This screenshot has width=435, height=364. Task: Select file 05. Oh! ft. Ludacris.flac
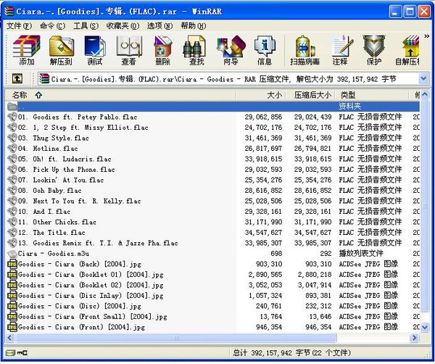[x=65, y=159]
